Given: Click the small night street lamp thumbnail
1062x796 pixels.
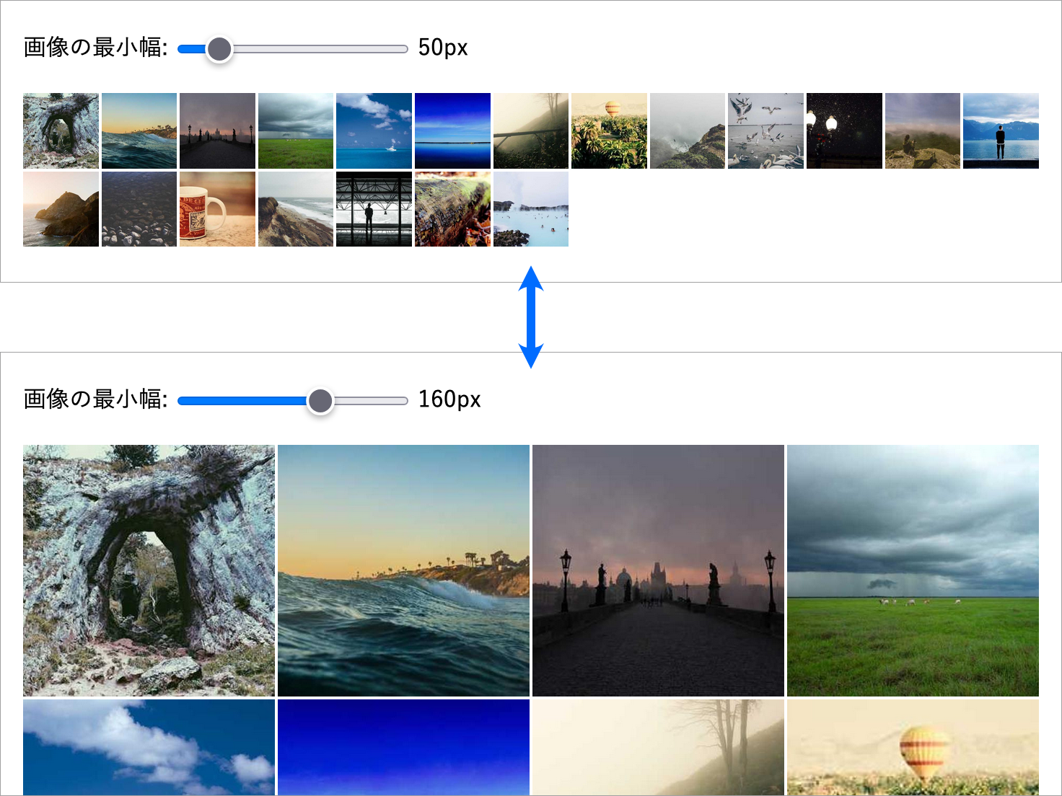Looking at the screenshot, I should click(844, 131).
